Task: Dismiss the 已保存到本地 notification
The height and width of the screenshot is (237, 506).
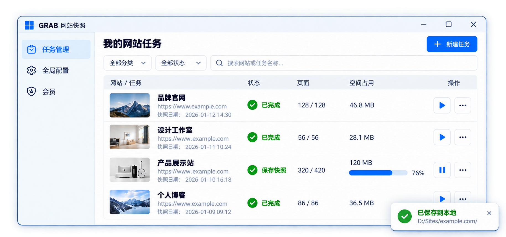Action: point(489,213)
